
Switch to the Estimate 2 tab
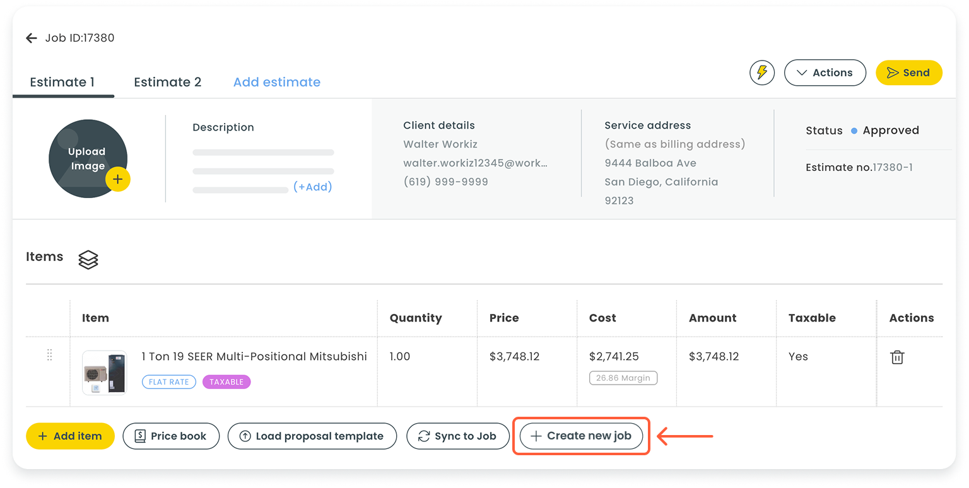[x=167, y=82]
